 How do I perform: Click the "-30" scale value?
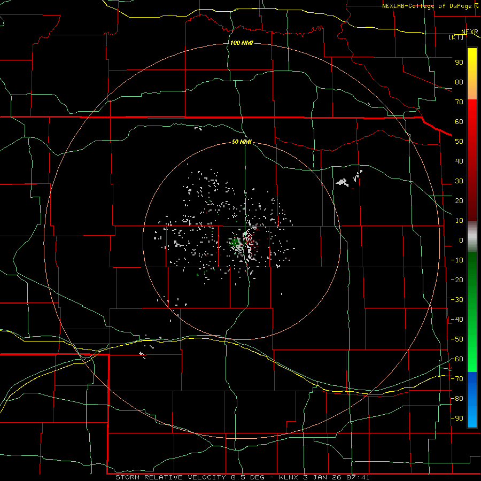457,300
